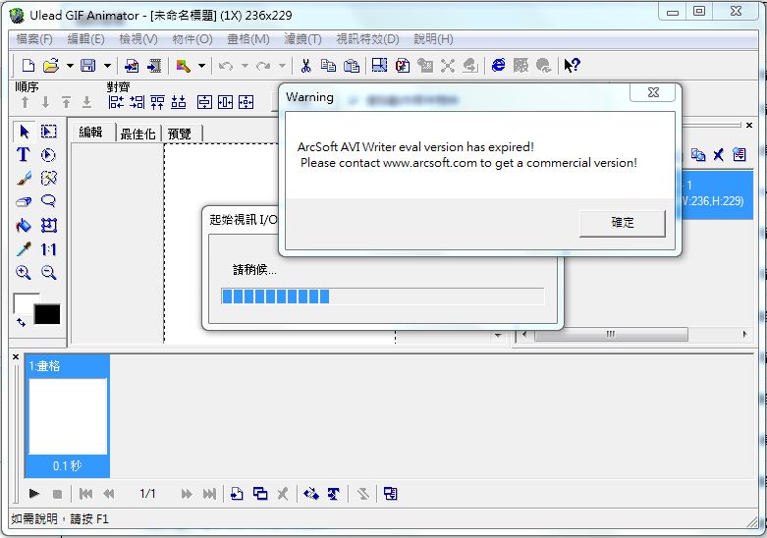767x538 pixels.
Task: Click 確定 in the Warning dialog
Action: tap(623, 223)
